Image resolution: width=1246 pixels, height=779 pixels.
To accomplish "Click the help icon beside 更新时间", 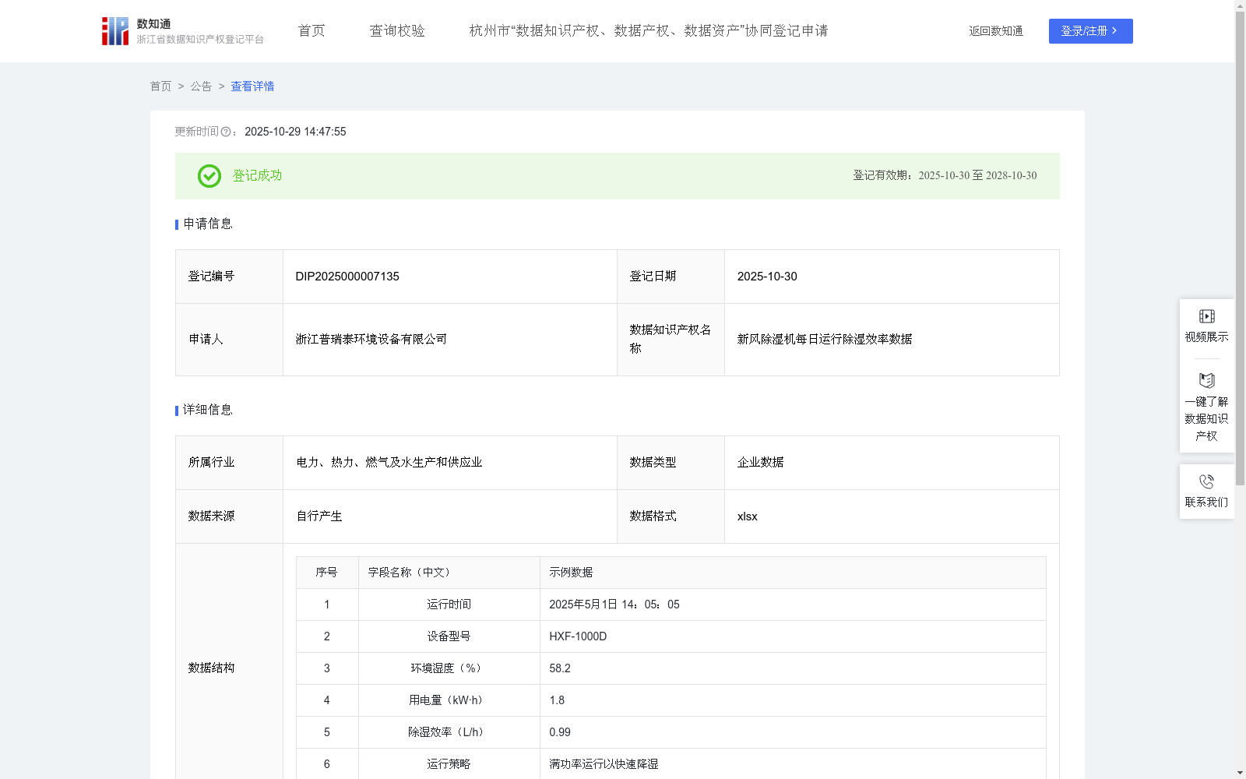I will click(x=226, y=132).
